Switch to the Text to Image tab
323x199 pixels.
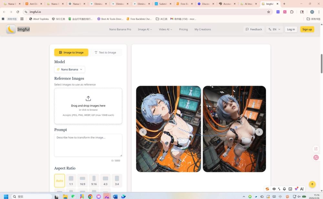coord(105,52)
